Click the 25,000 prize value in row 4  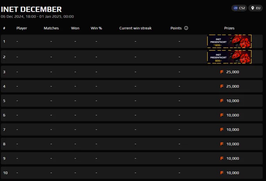pyautogui.click(x=233, y=86)
